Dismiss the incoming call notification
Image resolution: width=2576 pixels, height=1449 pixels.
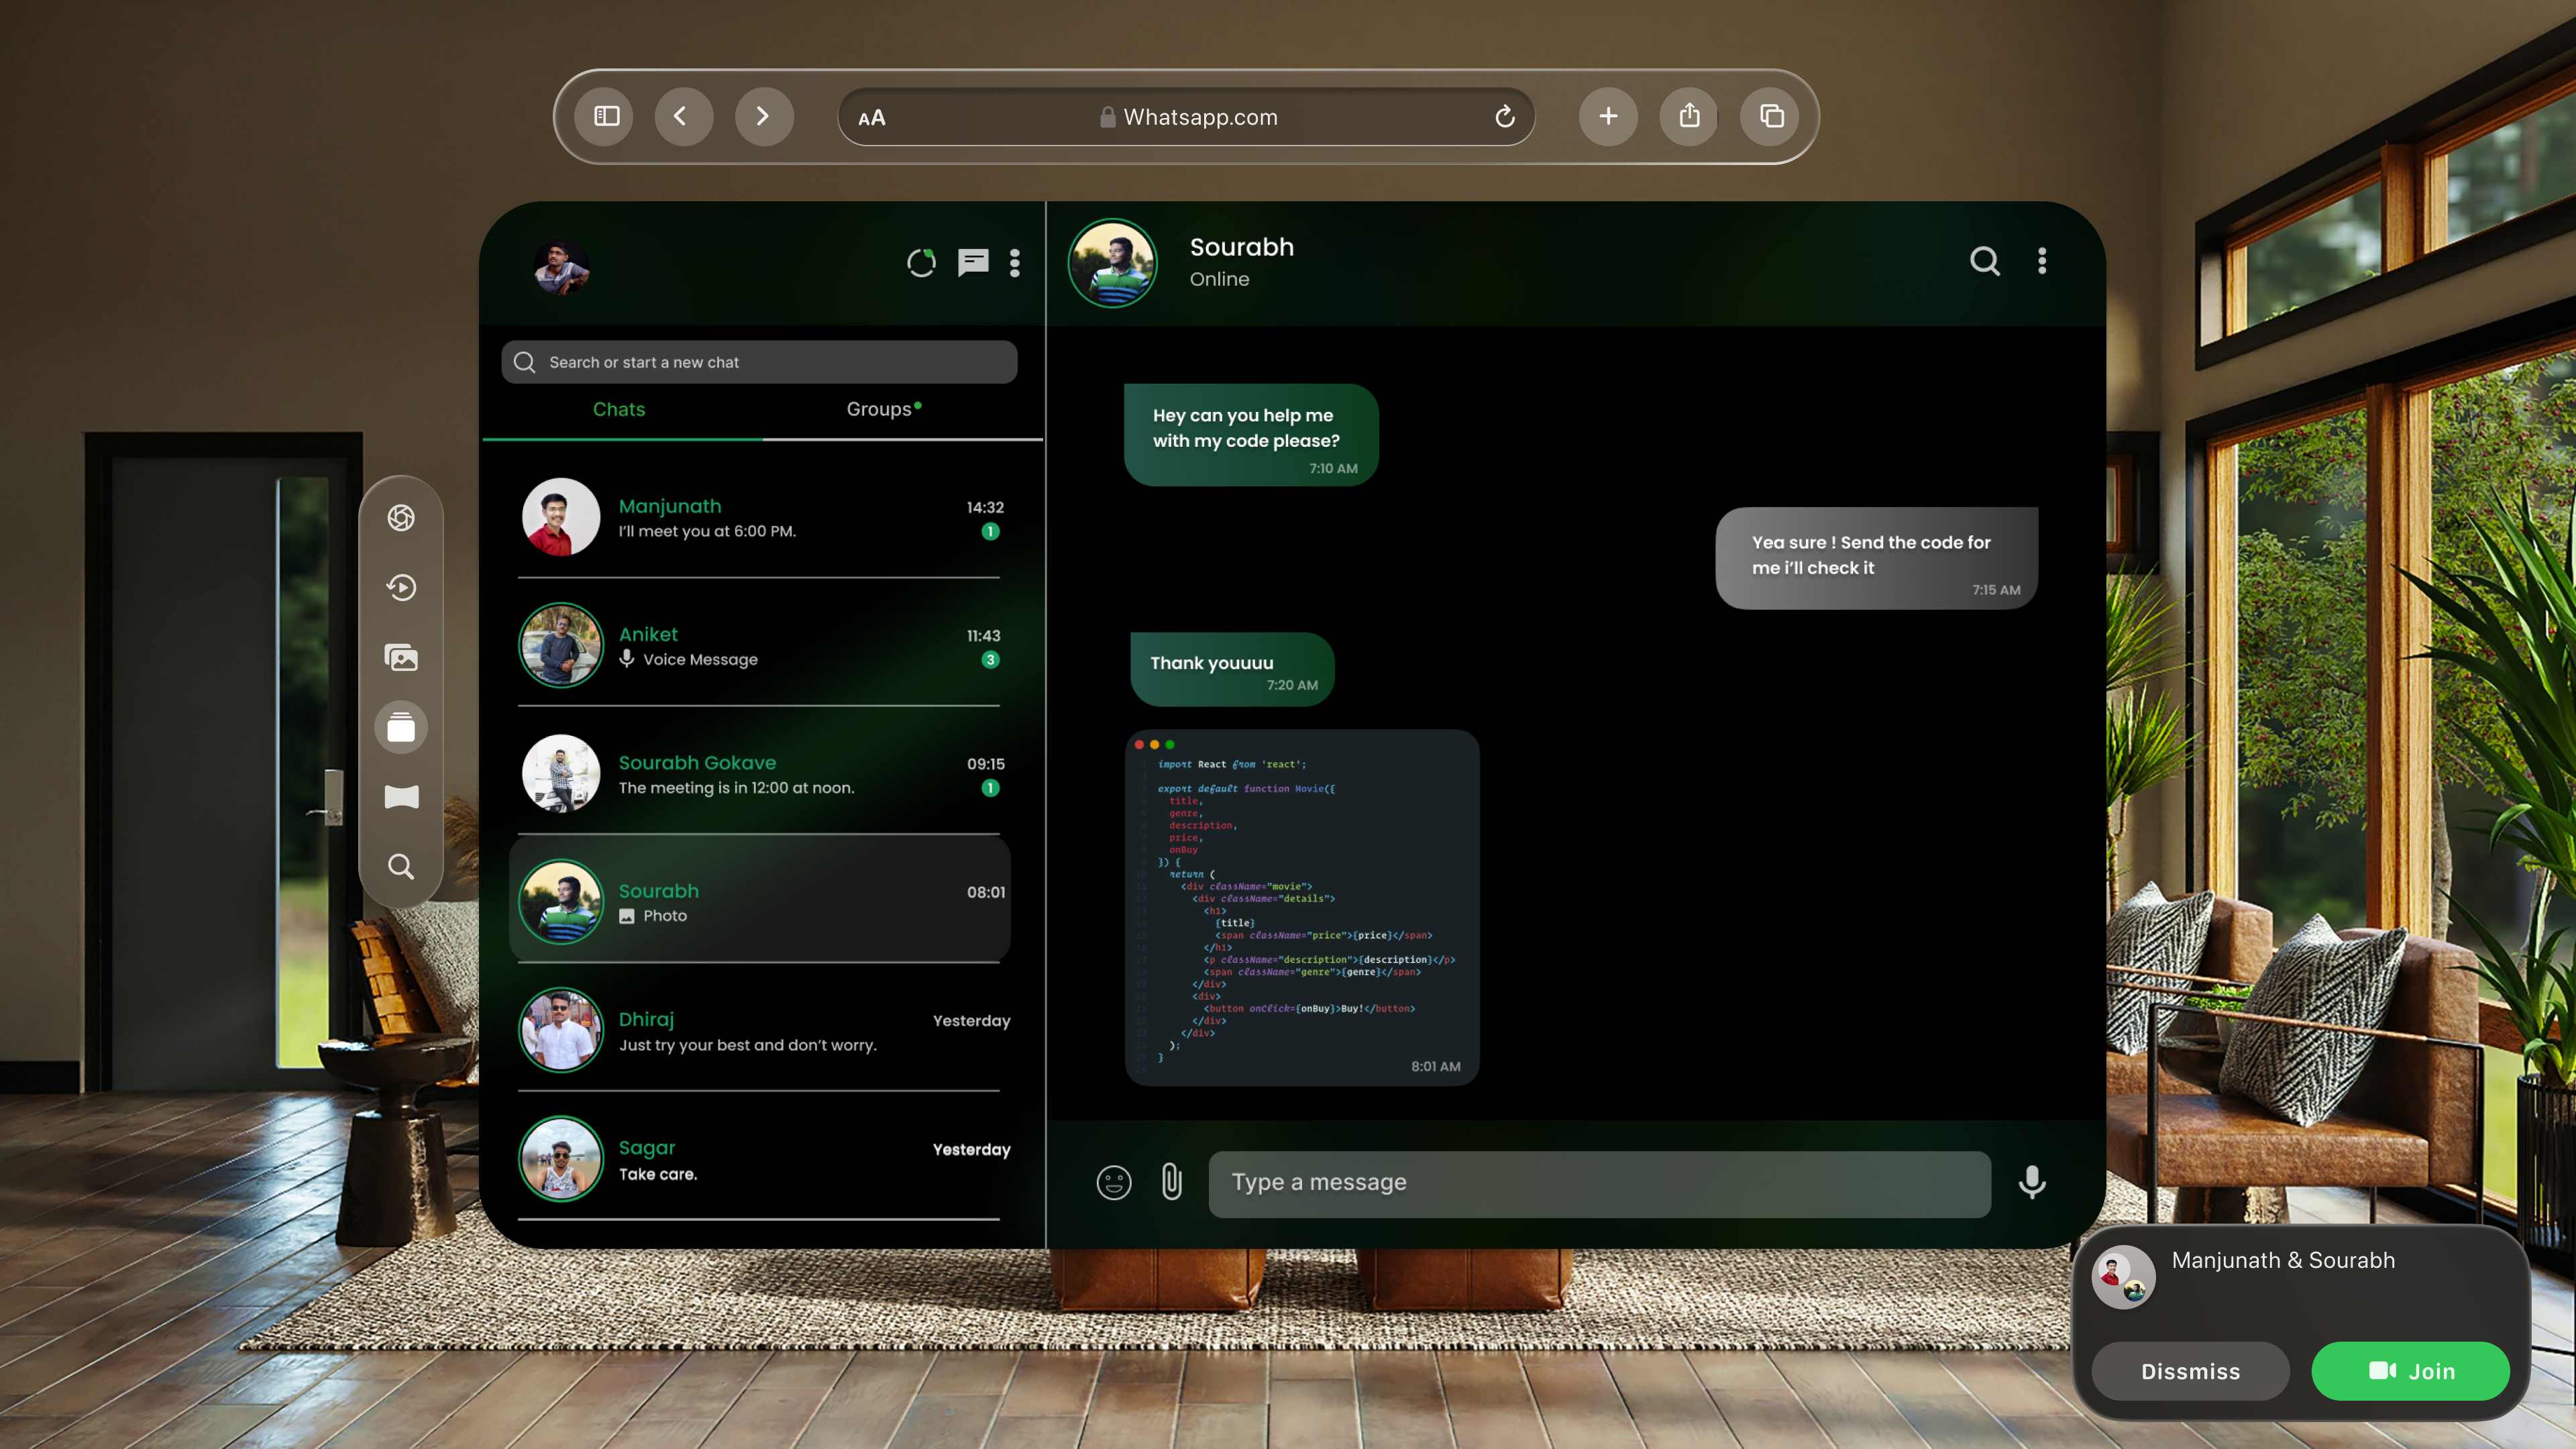click(2190, 1371)
